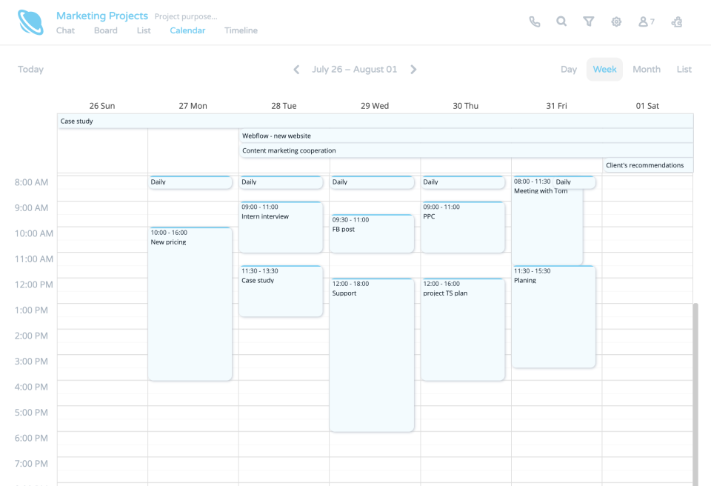Switch to Chat tab

coord(65,30)
